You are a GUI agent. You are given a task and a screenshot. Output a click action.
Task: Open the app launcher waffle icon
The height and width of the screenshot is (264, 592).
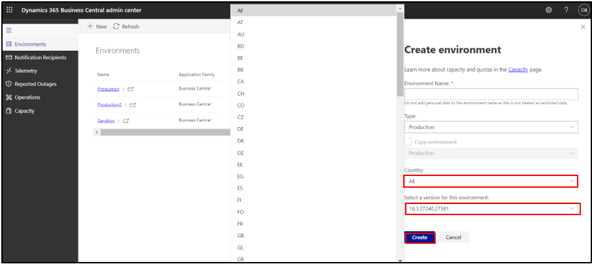[x=10, y=10]
